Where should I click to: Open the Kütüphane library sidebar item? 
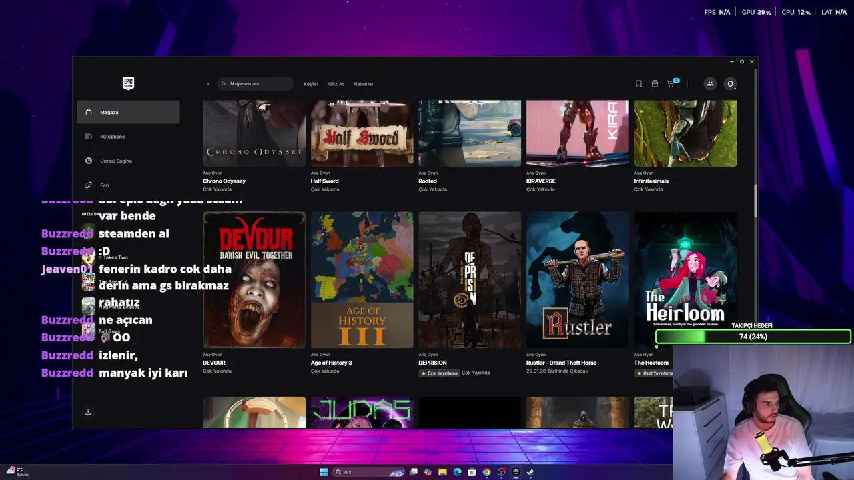128,137
